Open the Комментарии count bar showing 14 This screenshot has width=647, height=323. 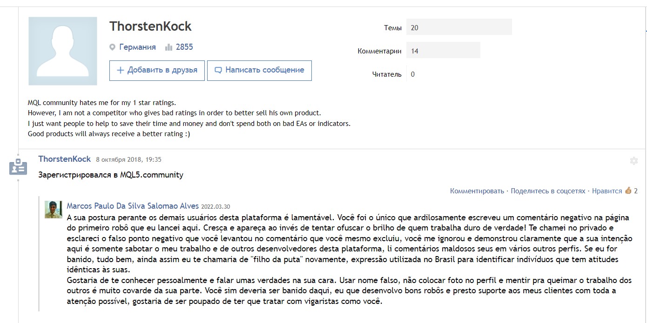[x=443, y=51]
